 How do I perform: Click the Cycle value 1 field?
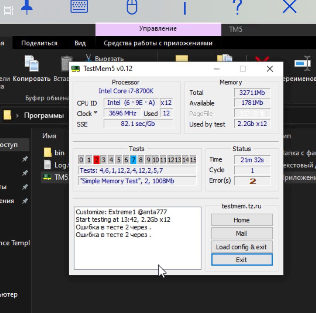click(x=252, y=170)
